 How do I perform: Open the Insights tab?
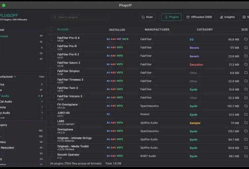point(227,17)
